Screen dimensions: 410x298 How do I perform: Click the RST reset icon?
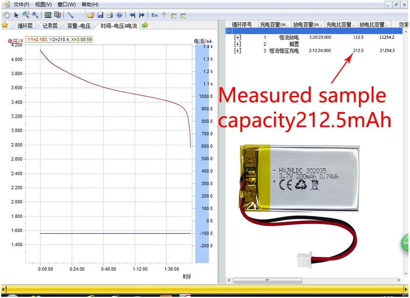click(48, 15)
